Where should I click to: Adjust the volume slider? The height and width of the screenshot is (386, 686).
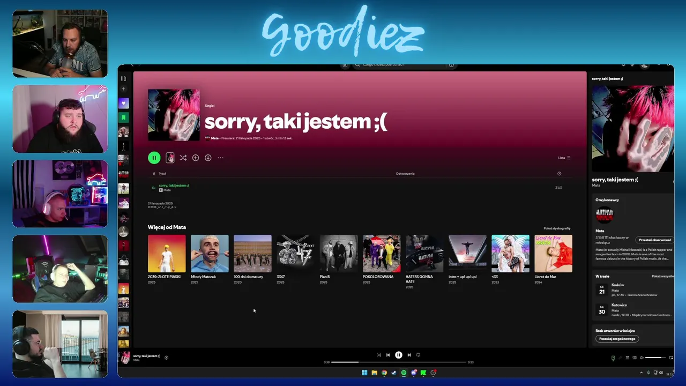tap(655, 358)
